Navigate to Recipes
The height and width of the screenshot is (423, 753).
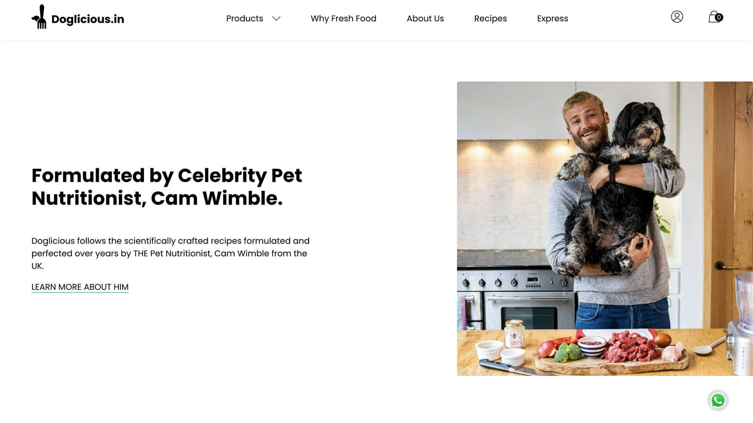[490, 18]
